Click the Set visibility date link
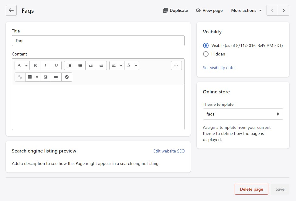 219,68
